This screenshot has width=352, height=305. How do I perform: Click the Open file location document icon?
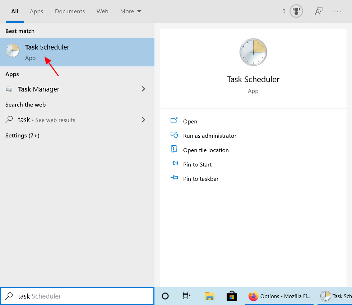tap(174, 149)
